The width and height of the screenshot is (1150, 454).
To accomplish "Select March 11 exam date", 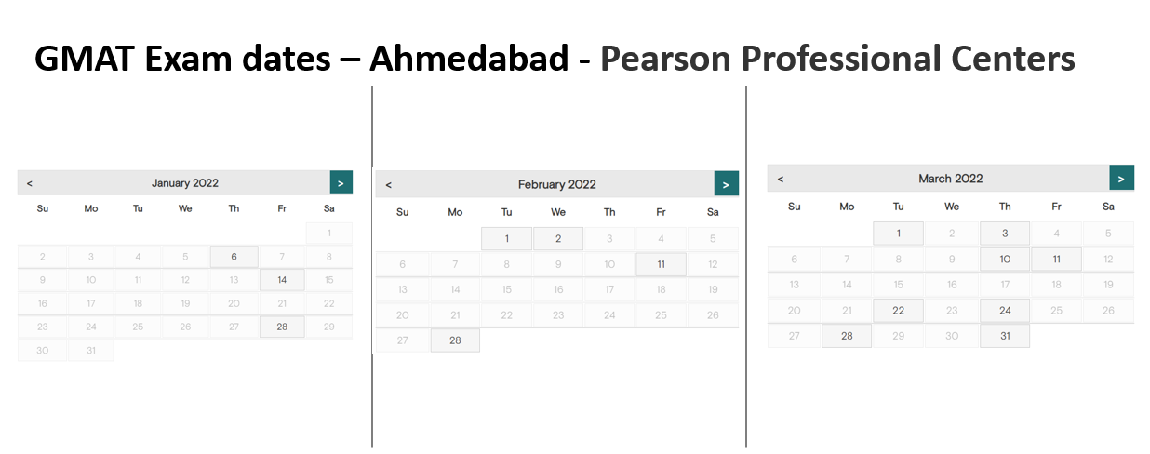I will (1057, 260).
